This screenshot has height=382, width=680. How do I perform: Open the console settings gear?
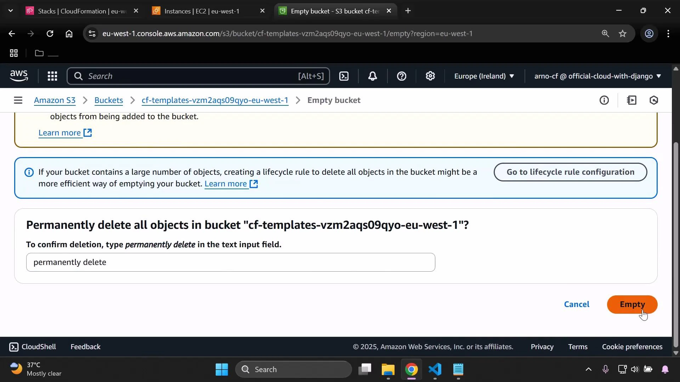click(430, 76)
